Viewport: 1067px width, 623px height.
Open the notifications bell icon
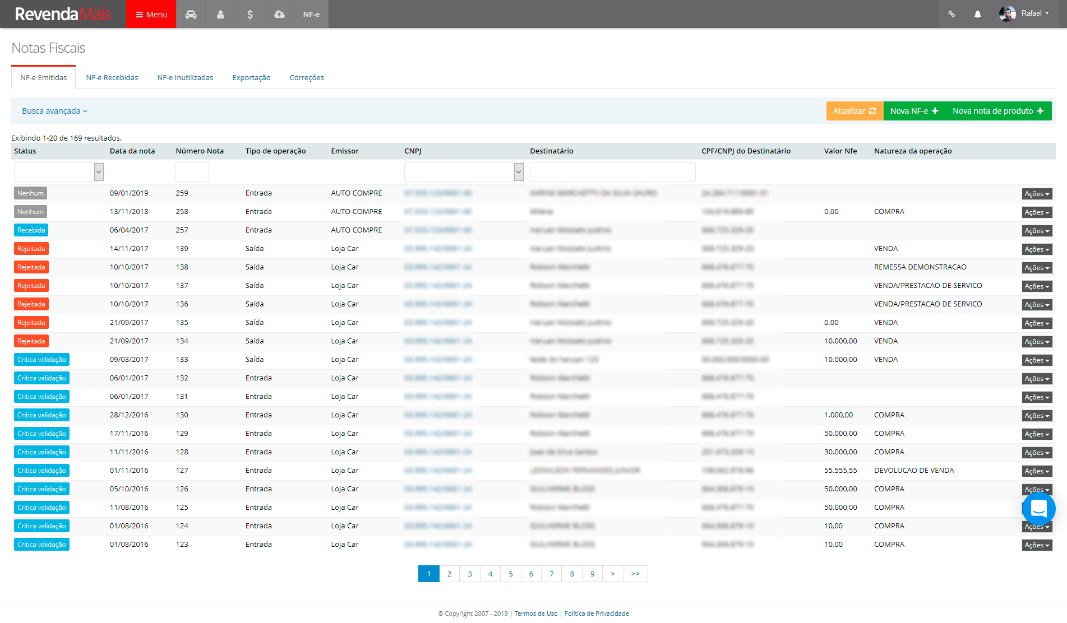[x=977, y=14]
